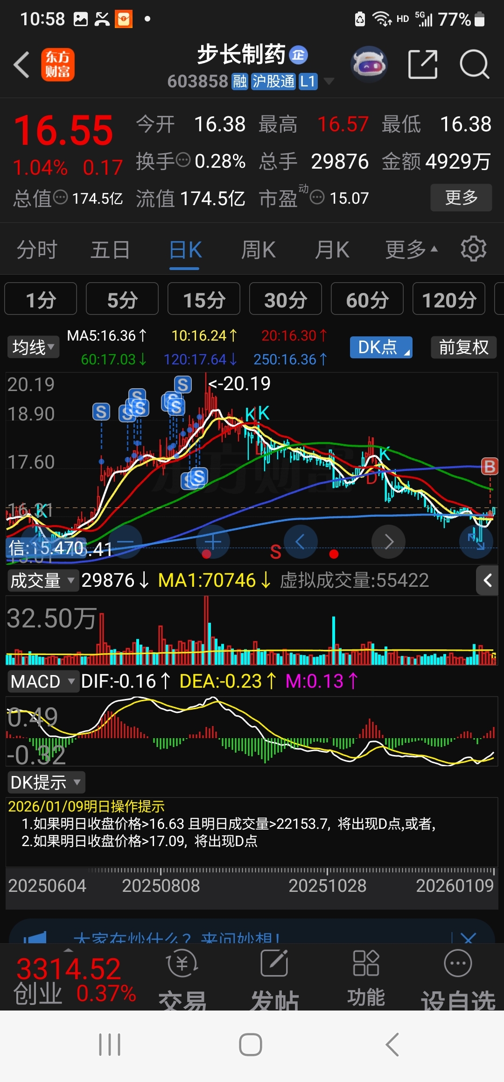Screen dimensions: 504x1082
Task: Select the 15分 period button
Action: pos(204,299)
